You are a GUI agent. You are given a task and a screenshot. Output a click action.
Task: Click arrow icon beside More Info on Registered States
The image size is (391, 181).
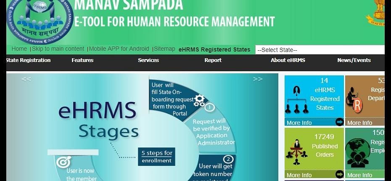[339, 122]
